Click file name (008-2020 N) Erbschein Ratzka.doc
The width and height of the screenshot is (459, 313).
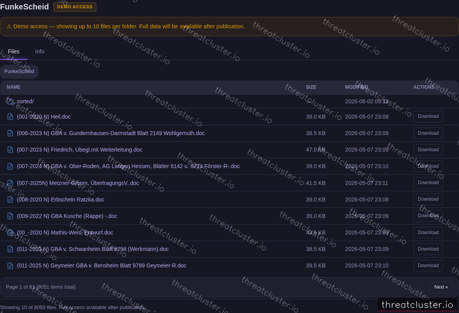(61, 200)
